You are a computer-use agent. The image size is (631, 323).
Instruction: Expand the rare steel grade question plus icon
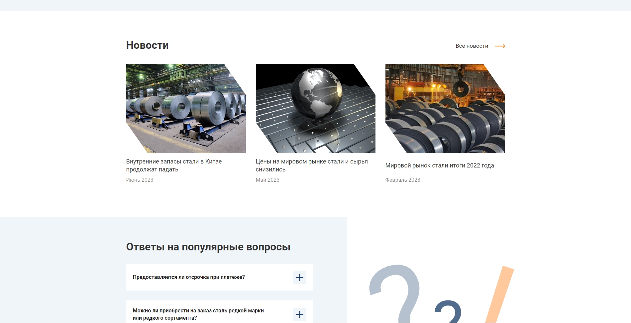tap(299, 314)
